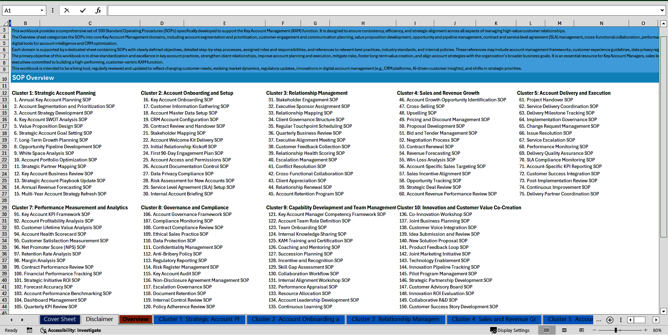Screen dimensions: 668x335
Task: Expand the formula bar
Action: coord(662,10)
